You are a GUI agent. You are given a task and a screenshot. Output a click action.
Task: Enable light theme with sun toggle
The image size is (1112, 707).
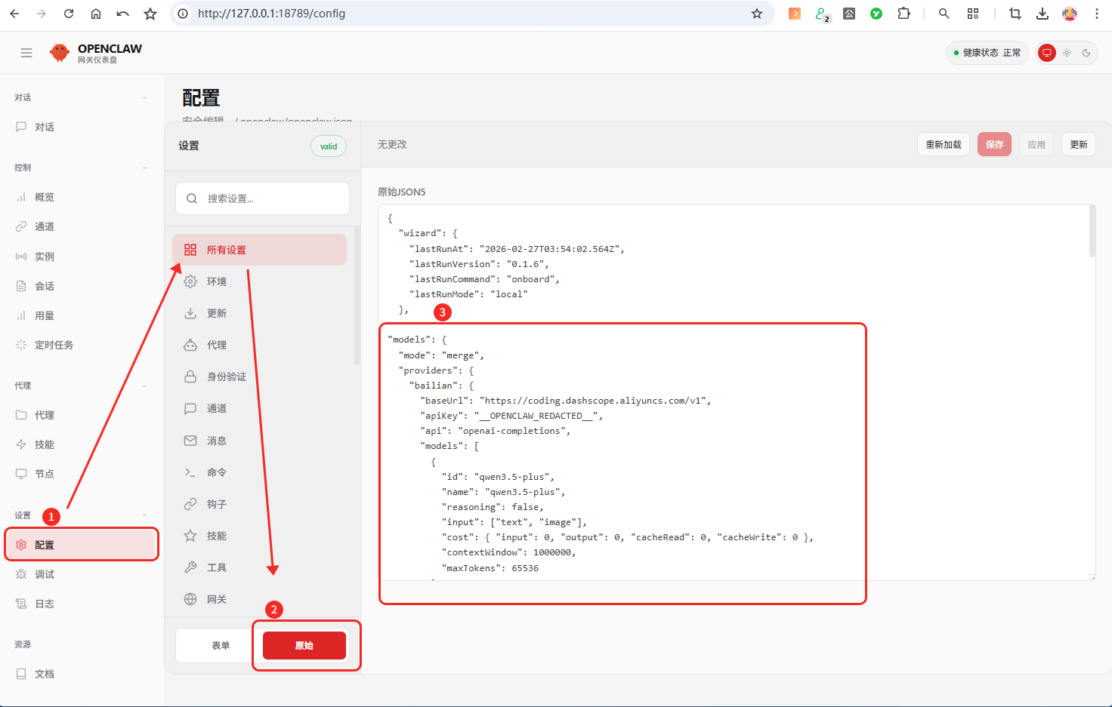[1067, 53]
